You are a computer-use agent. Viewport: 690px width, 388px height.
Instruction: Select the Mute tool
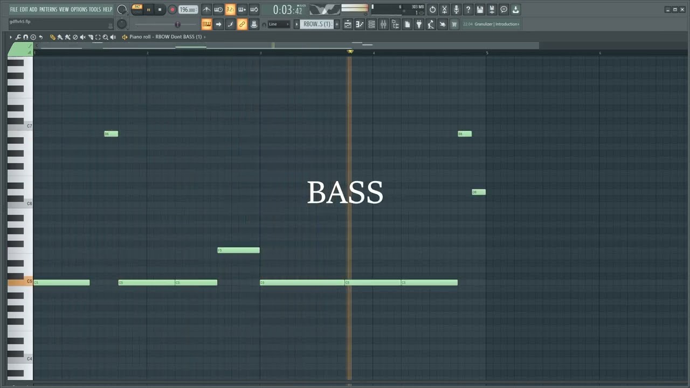pos(82,37)
